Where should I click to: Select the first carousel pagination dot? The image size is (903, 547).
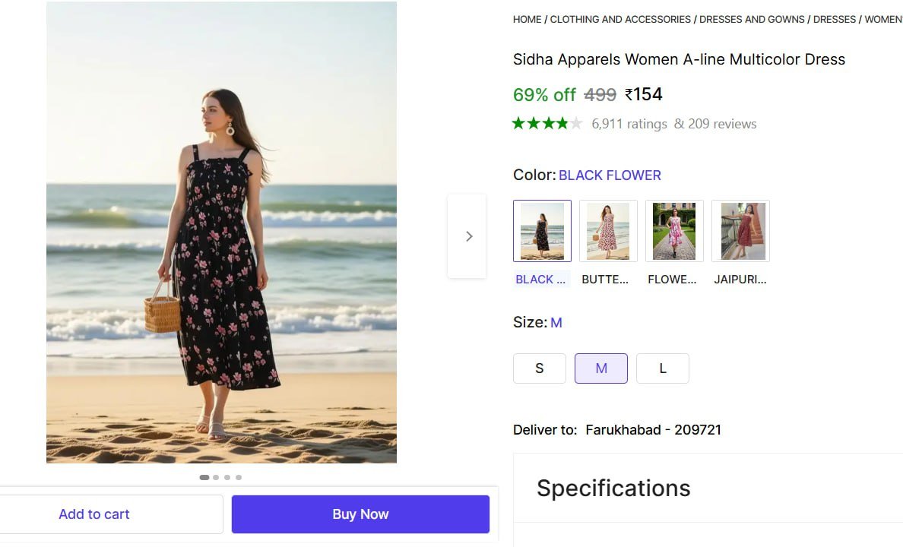coord(204,478)
